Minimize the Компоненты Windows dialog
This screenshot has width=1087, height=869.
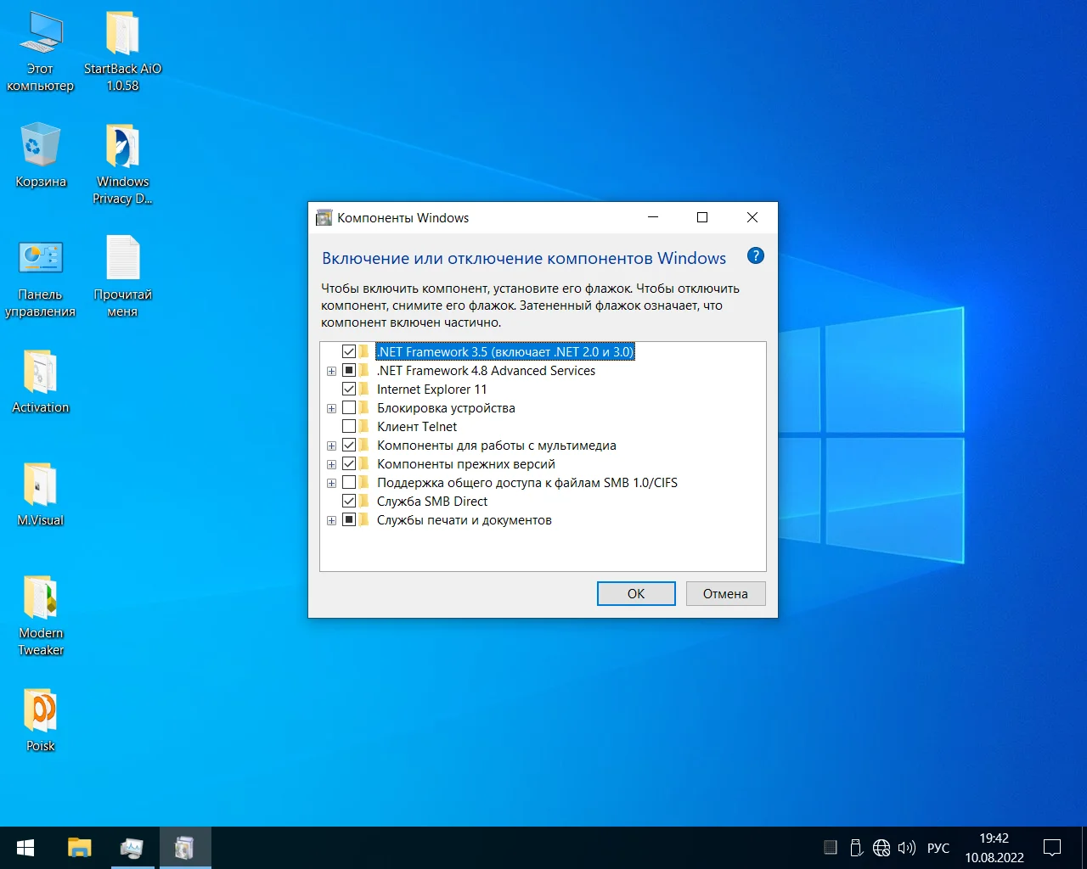coord(653,217)
